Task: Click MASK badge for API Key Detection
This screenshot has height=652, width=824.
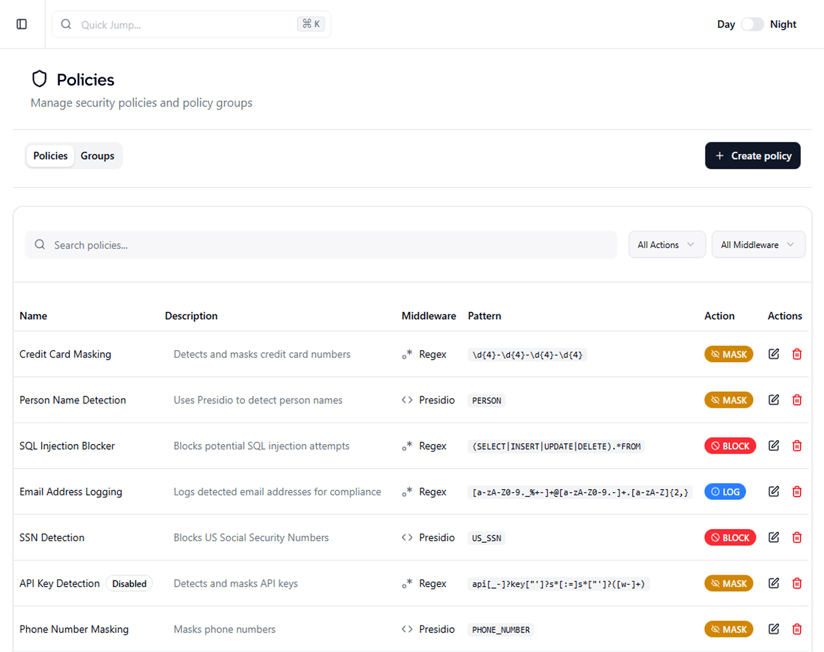Action: click(728, 584)
